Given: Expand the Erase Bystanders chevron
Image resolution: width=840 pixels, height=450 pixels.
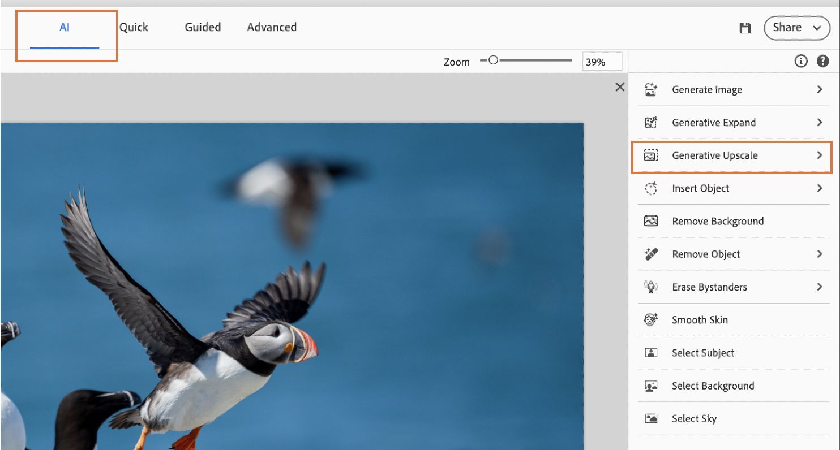Looking at the screenshot, I should (820, 287).
